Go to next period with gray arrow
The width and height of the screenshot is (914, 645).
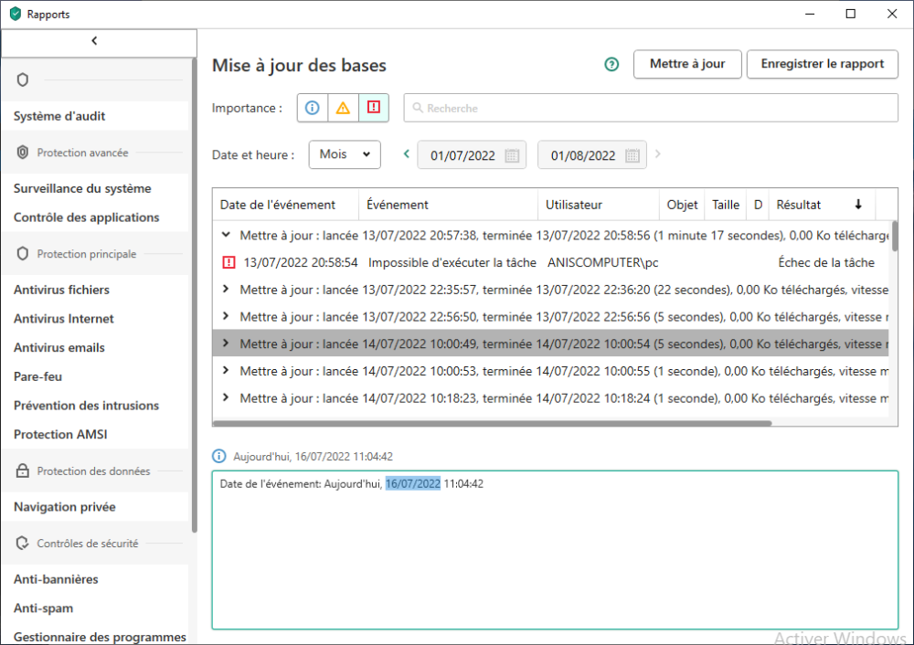click(x=658, y=153)
